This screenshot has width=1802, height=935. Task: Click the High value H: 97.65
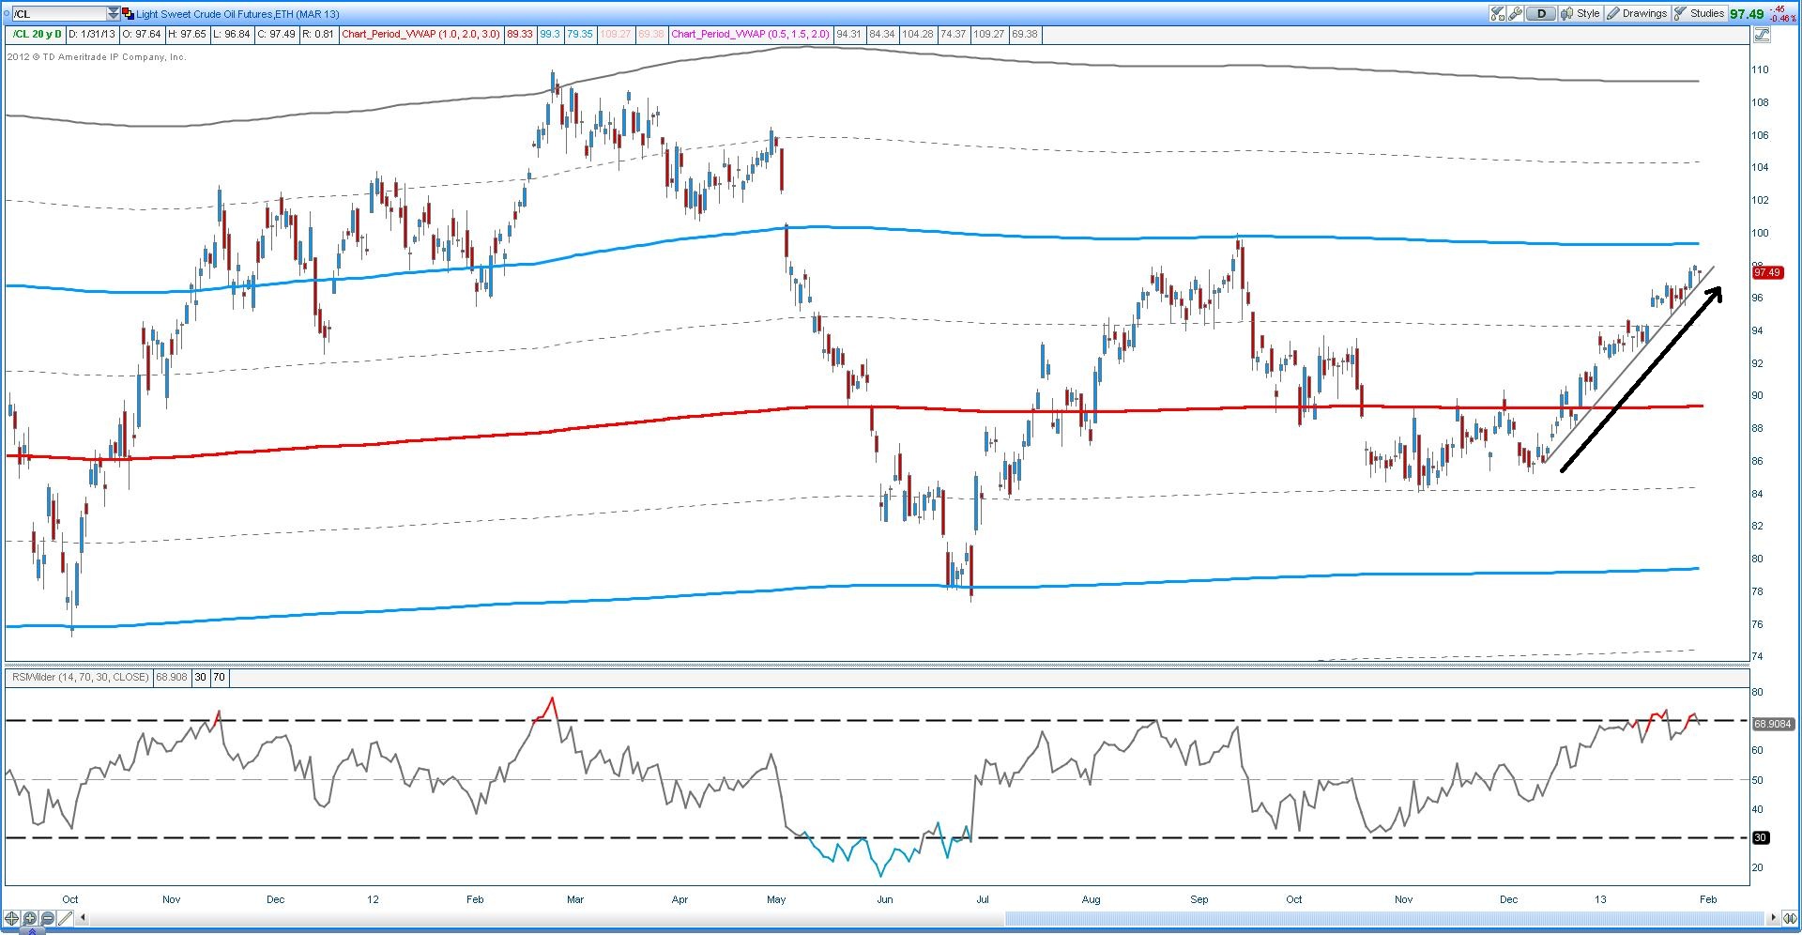pyautogui.click(x=187, y=35)
